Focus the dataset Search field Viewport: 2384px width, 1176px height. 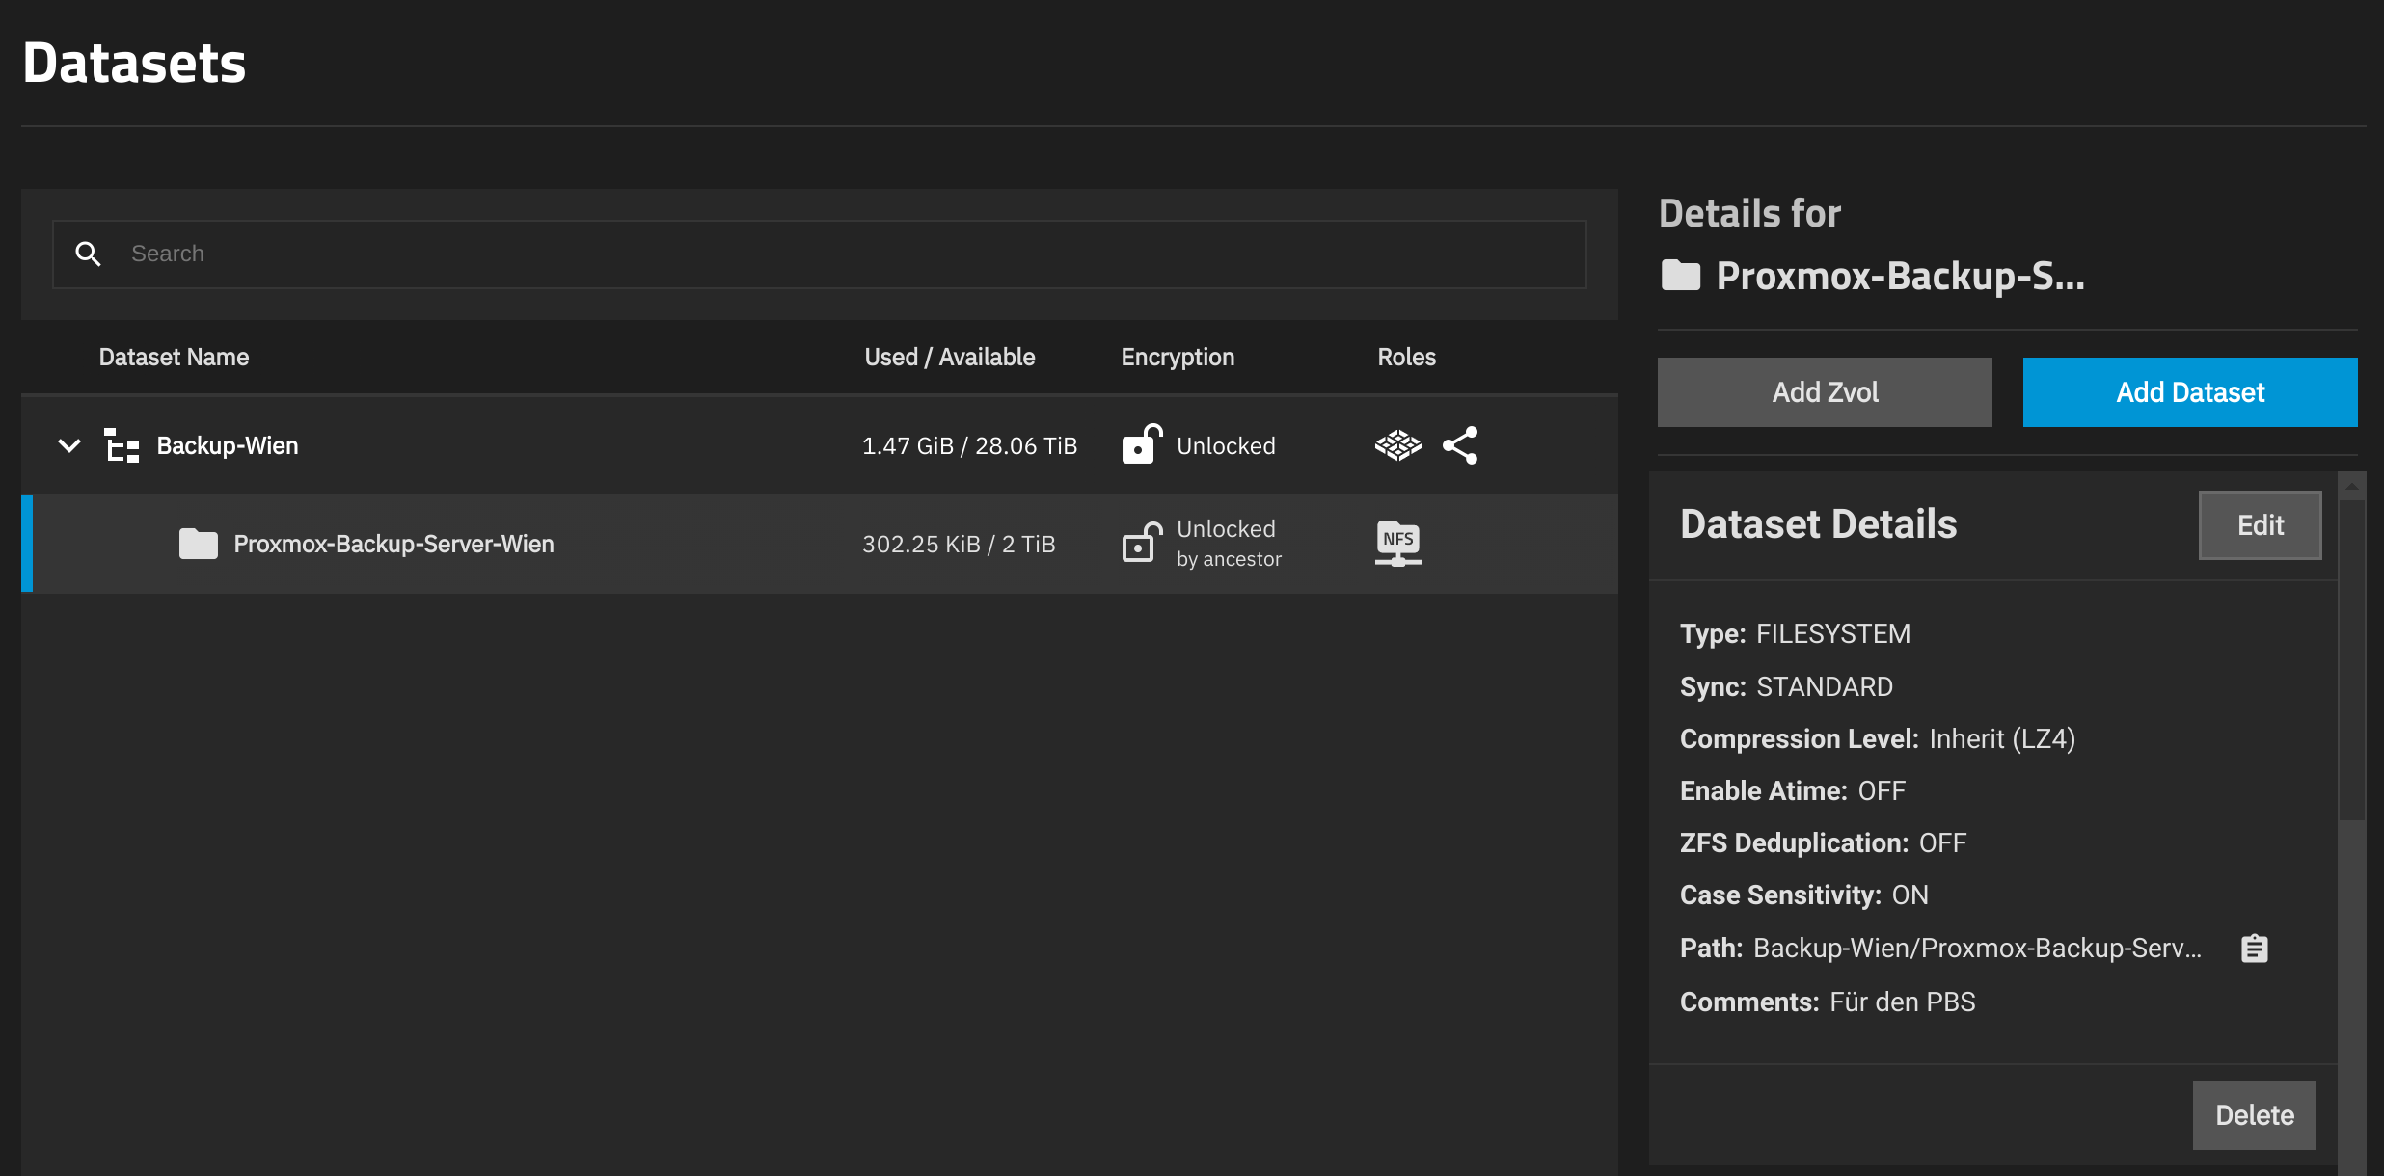coord(820,254)
